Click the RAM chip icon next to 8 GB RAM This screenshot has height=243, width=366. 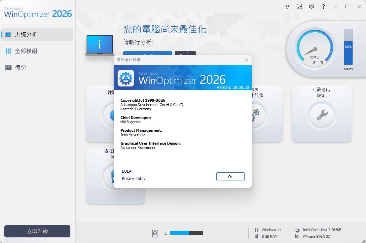point(256,236)
